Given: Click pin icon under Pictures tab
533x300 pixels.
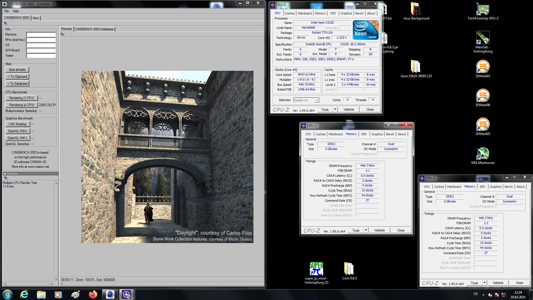Looking at the screenshot, I should click(62, 34).
